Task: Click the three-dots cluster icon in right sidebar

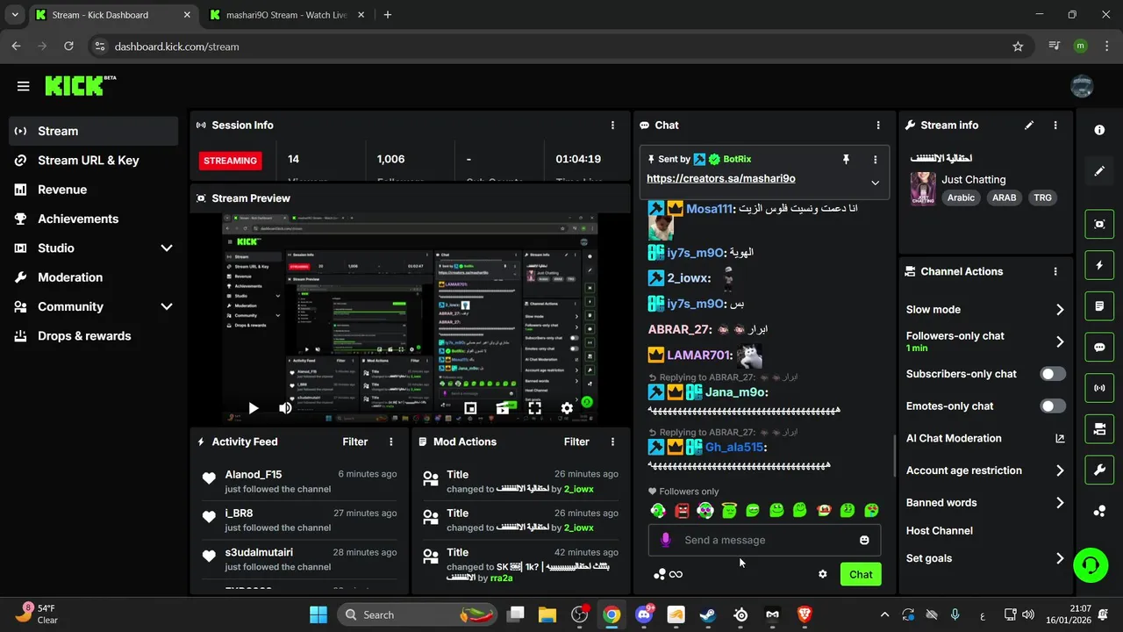Action: tap(1099, 512)
